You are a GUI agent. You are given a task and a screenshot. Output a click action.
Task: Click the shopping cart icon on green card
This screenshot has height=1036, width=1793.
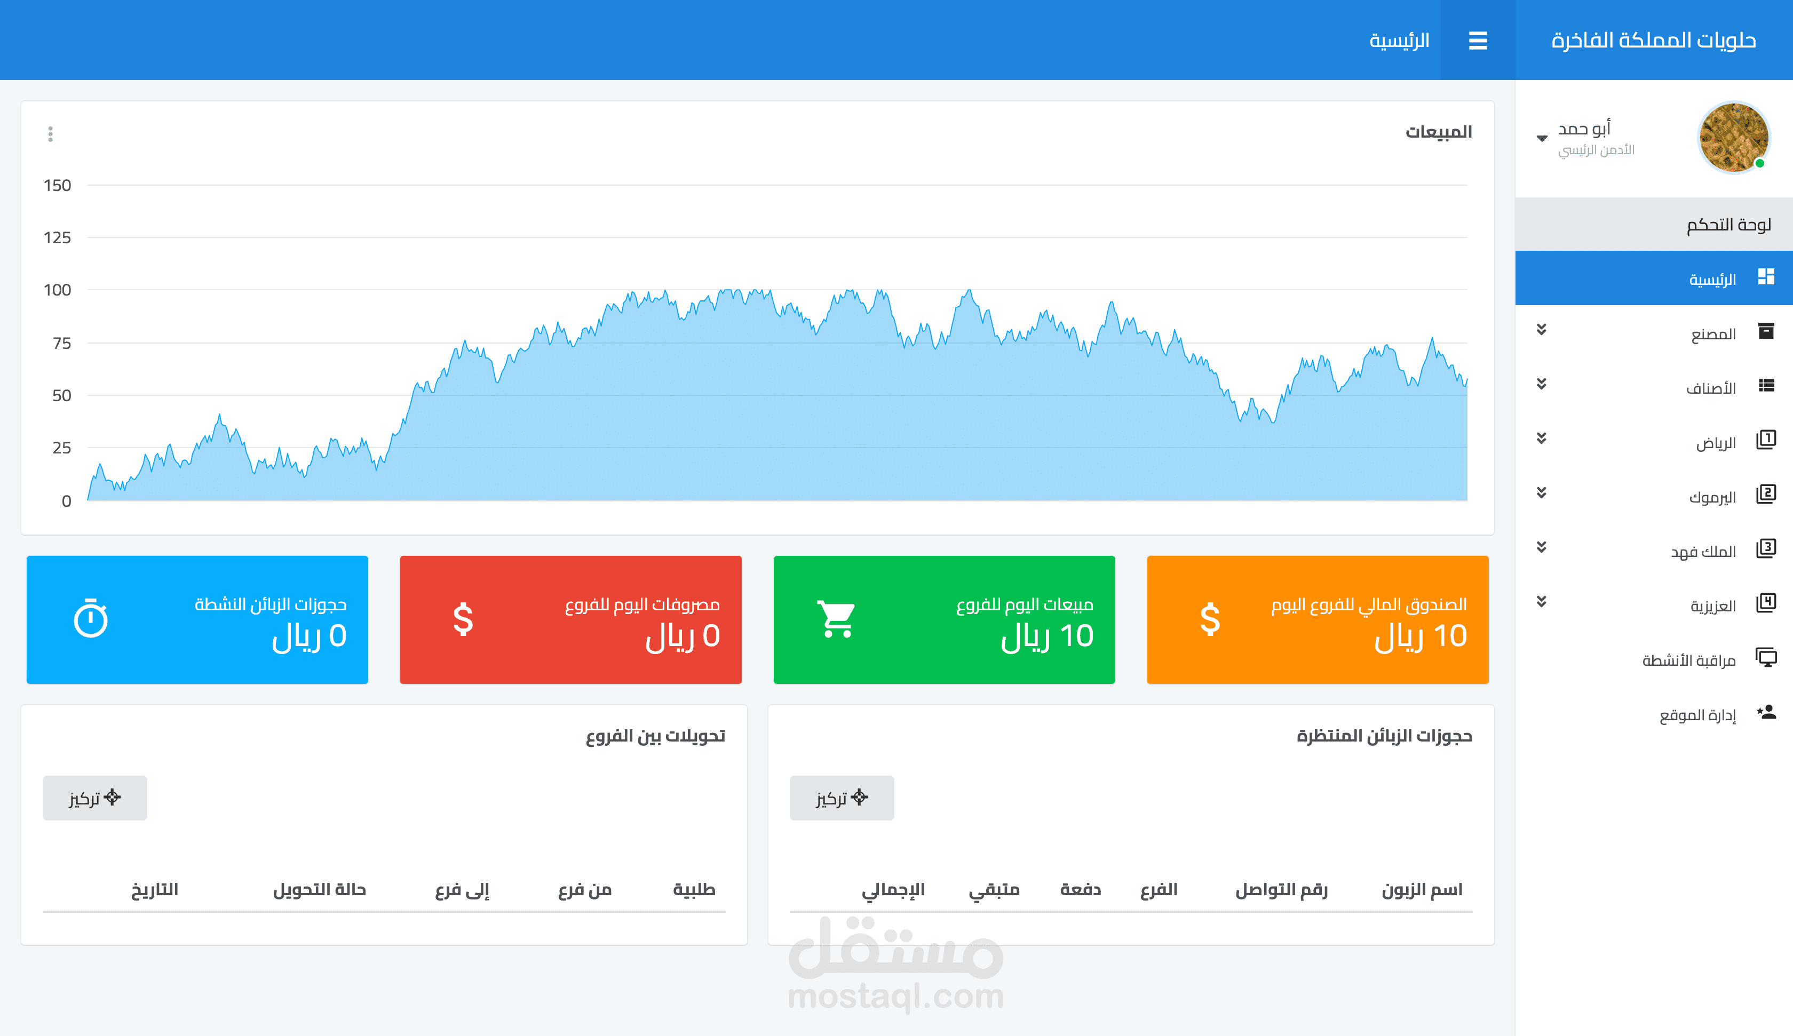pyautogui.click(x=836, y=619)
